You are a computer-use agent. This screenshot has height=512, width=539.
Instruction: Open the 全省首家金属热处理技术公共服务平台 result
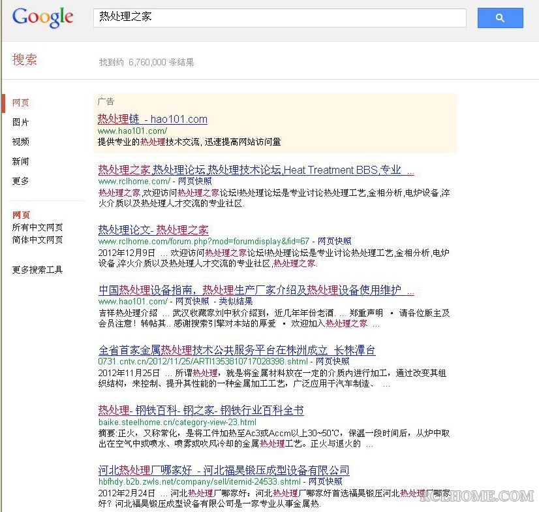[x=237, y=350]
